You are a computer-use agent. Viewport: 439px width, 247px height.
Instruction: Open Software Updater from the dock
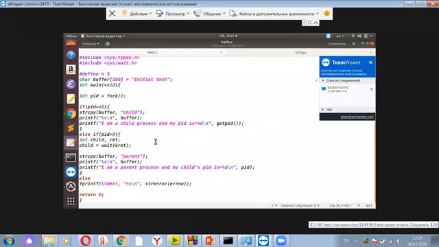(x=71, y=187)
